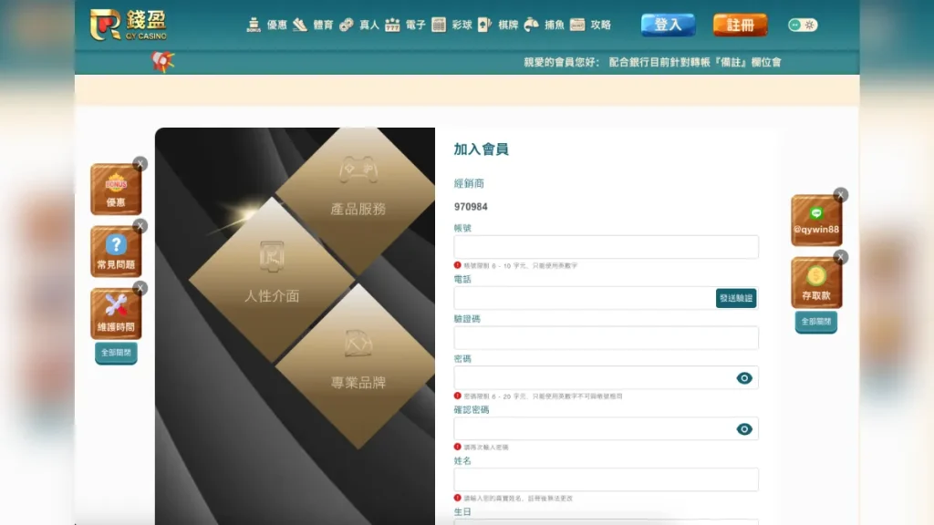Click the 密碼 password input field
Screen dimensions: 934x525
point(606,377)
